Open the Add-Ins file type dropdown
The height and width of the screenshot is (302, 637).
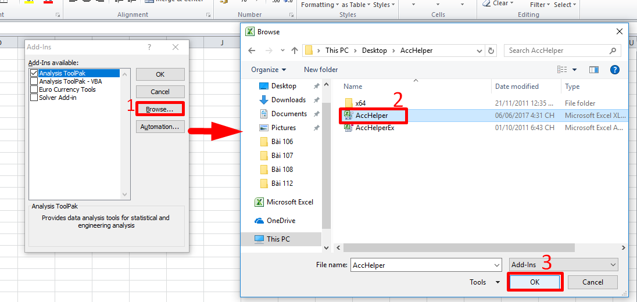pos(563,265)
